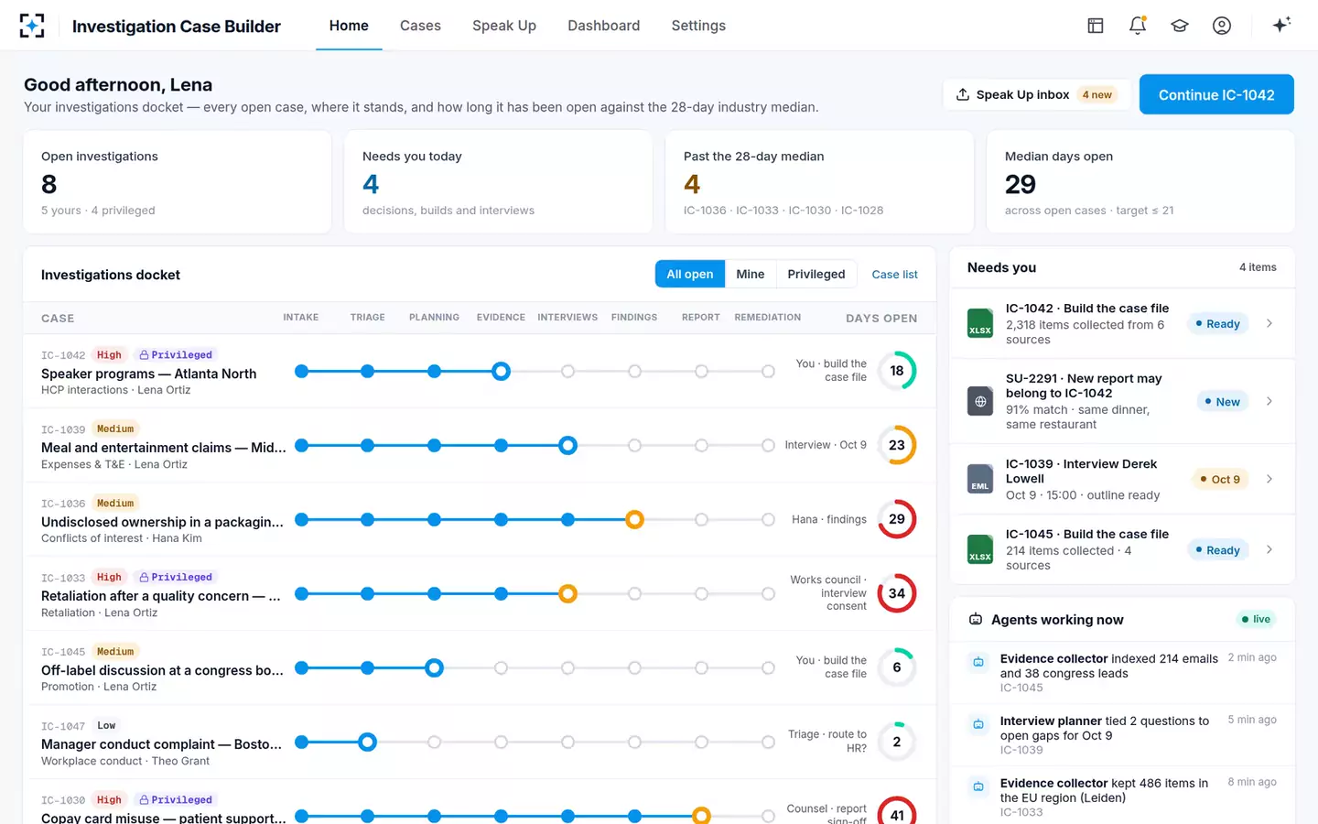
Task: Click the live indicator in Agents working now
Action: (x=1256, y=620)
